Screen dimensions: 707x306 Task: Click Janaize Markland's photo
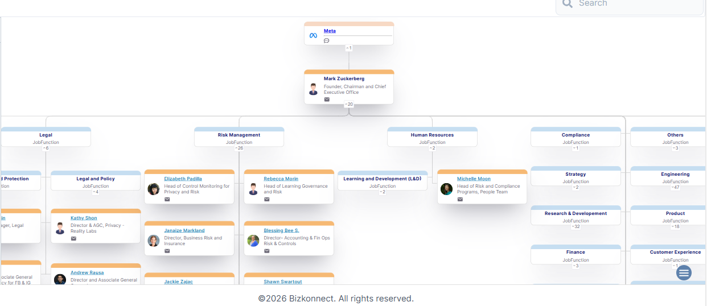(x=154, y=241)
